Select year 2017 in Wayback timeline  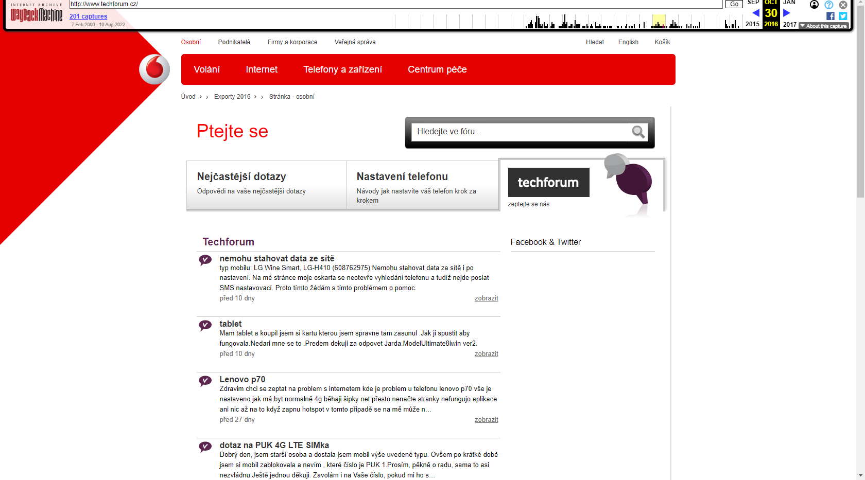[790, 24]
